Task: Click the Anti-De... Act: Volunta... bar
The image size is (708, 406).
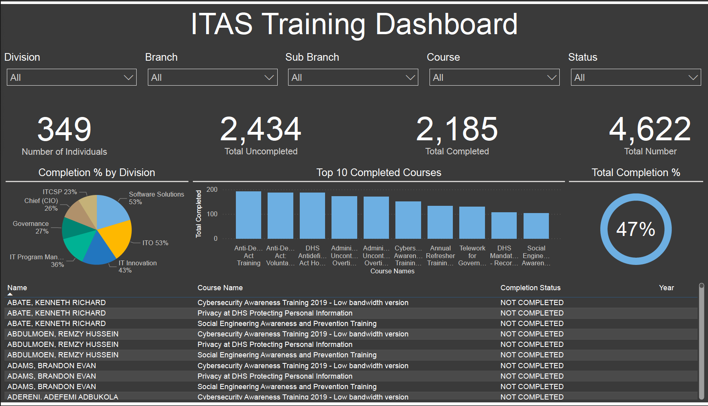Action: (280, 216)
